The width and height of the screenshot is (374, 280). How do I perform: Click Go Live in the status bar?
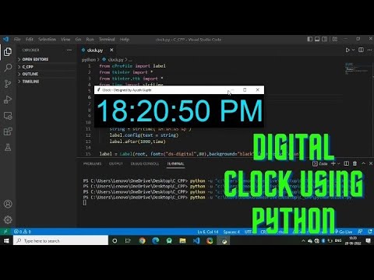click(x=344, y=232)
